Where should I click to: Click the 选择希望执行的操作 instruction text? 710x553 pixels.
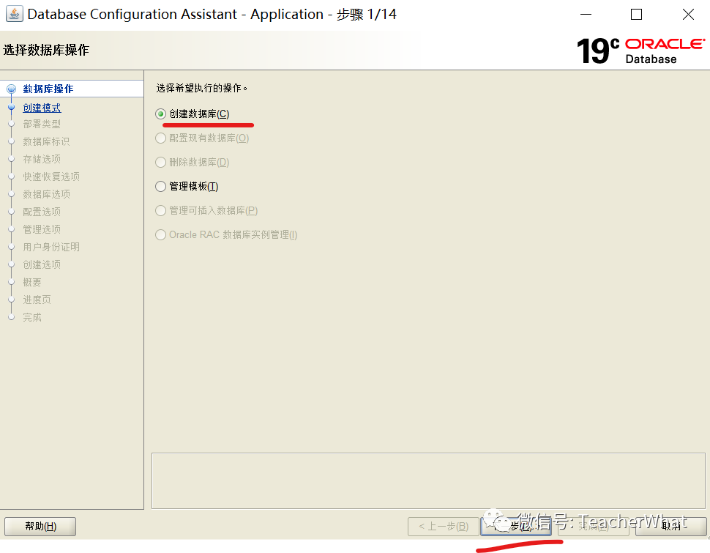coord(201,88)
